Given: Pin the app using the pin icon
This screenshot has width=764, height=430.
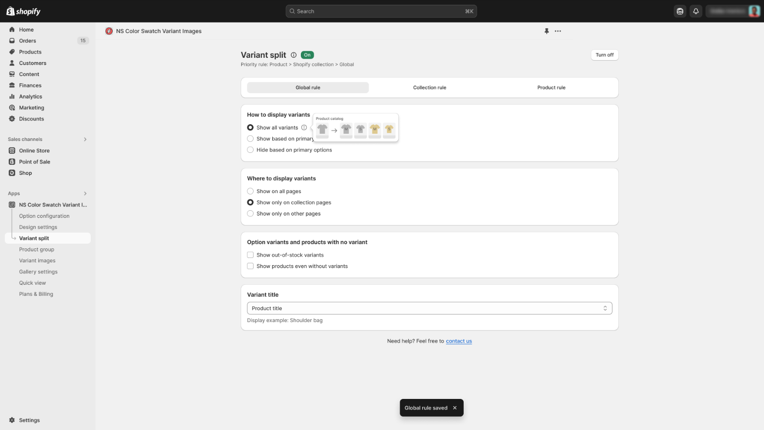Looking at the screenshot, I should coord(547,31).
